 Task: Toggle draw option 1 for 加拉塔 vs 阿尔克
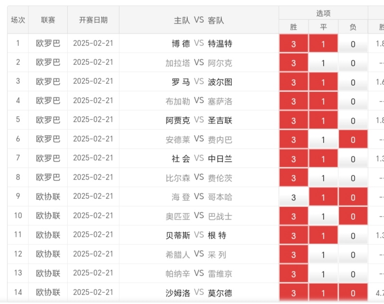point(323,63)
